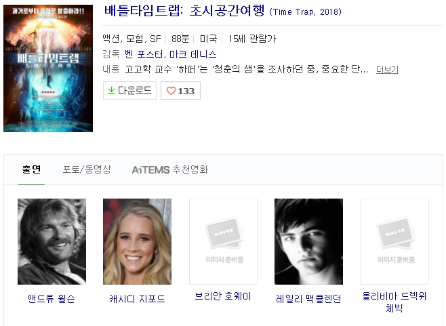Click the heart like icon
The height and width of the screenshot is (326, 446).
171,91
